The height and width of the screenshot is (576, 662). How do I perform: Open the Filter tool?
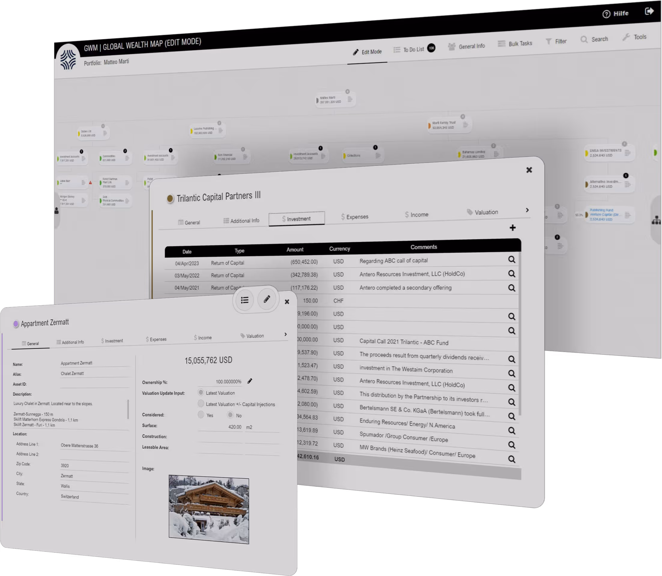coord(548,41)
